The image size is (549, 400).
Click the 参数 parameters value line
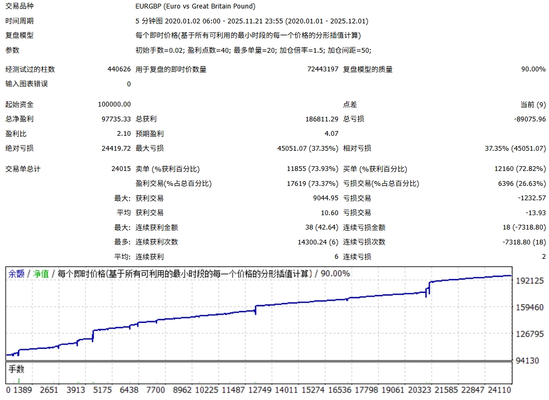click(253, 50)
